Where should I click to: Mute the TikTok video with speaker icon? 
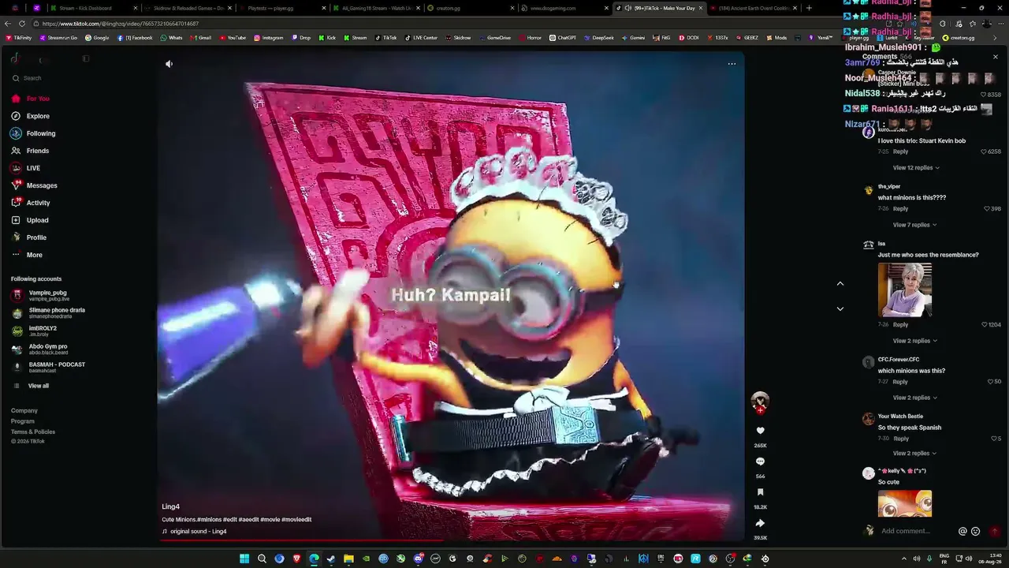(169, 64)
